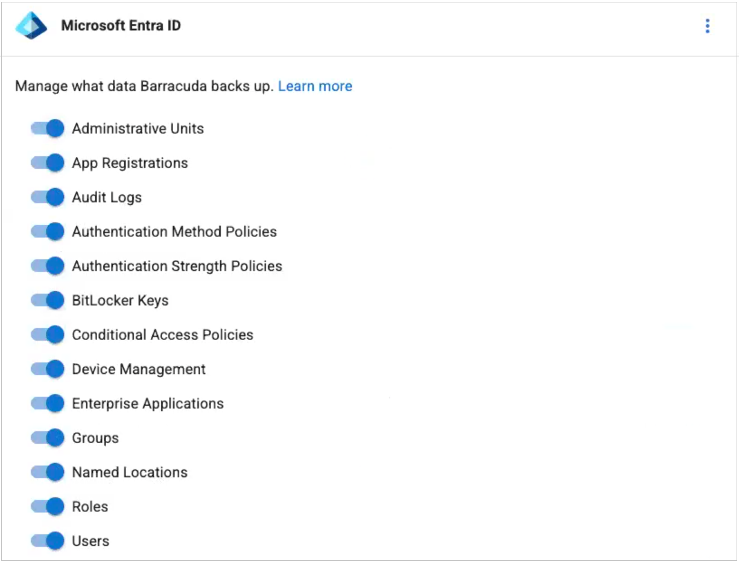The image size is (739, 562).
Task: Switch off Authentication Method Policies
Action: click(48, 232)
